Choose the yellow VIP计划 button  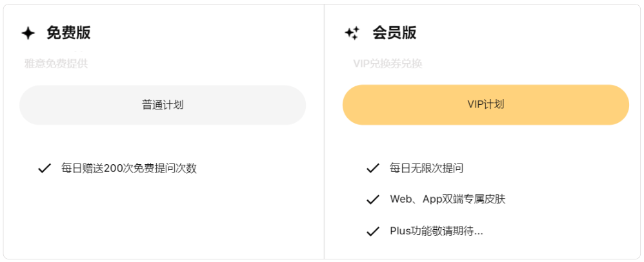(485, 105)
